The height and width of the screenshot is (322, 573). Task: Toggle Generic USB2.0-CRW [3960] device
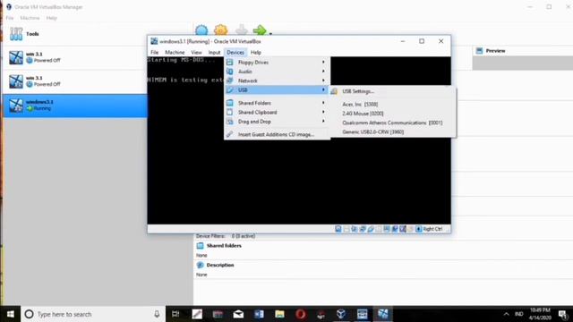(x=393, y=131)
